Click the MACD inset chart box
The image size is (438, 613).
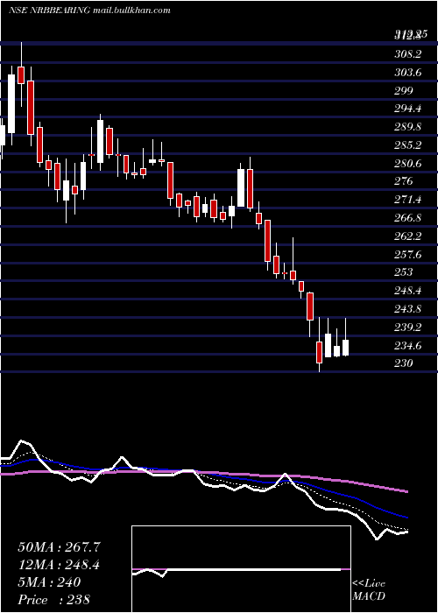coord(241,569)
